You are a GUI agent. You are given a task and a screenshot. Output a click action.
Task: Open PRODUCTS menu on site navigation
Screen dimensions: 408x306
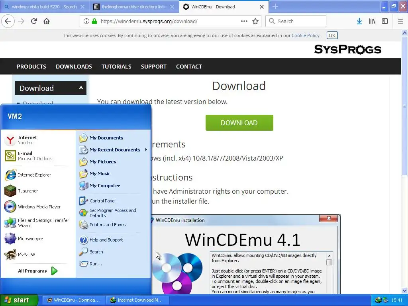point(31,67)
